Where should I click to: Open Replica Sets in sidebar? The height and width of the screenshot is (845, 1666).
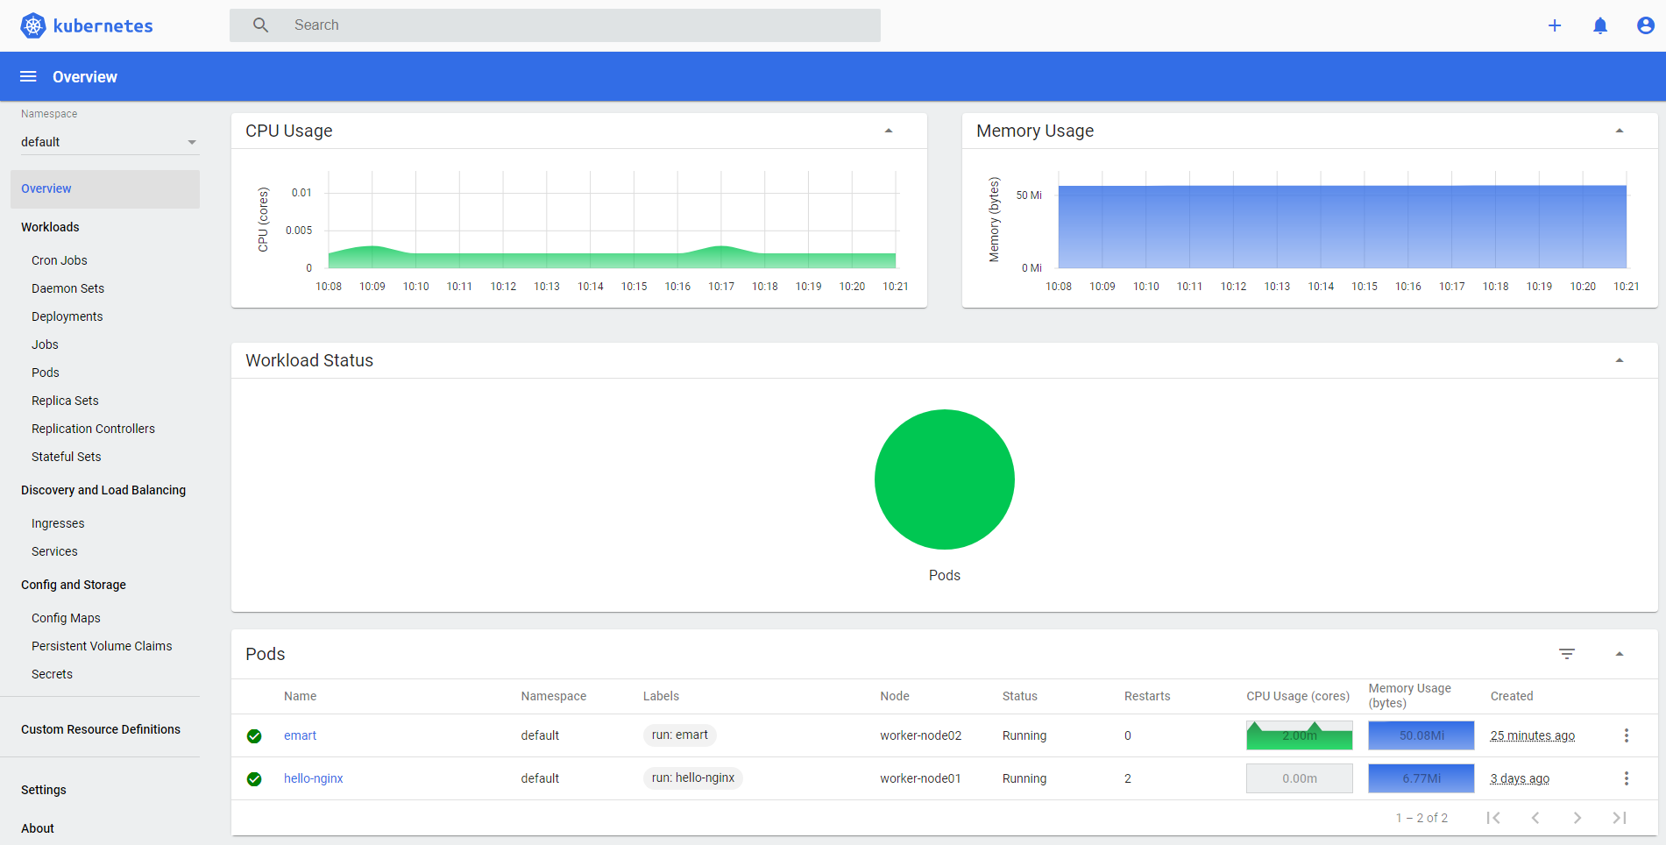pos(65,401)
